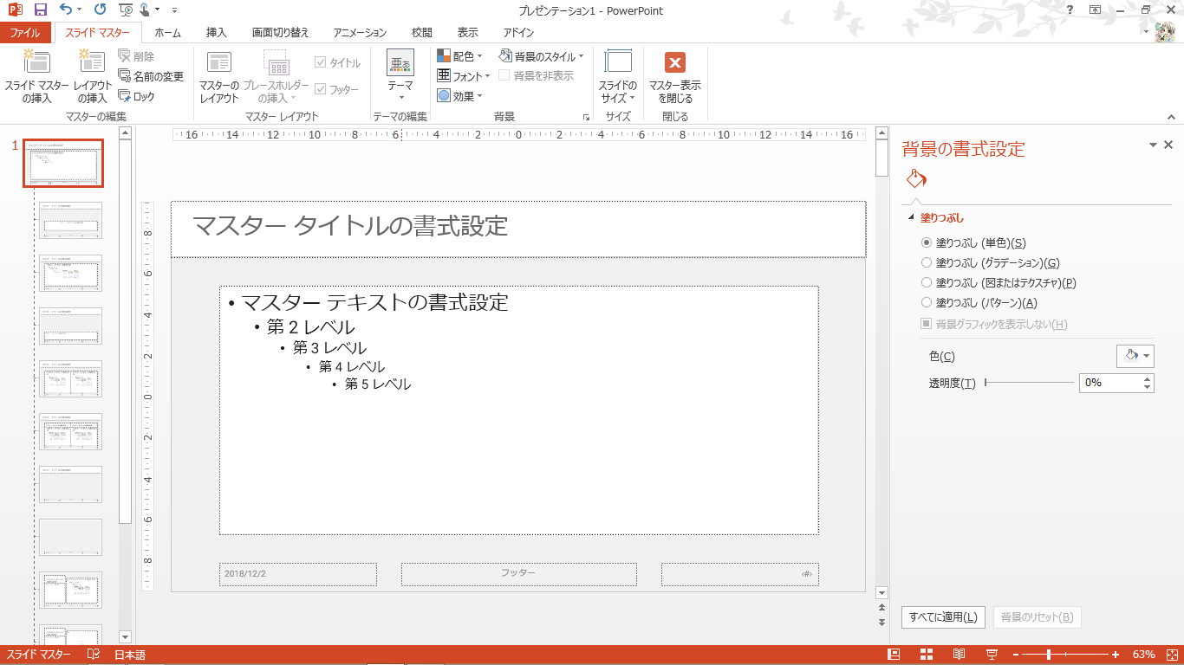This screenshot has width=1184, height=665.
Task: Click the レイアウトの挿入 icon
Action: pyautogui.click(x=92, y=61)
